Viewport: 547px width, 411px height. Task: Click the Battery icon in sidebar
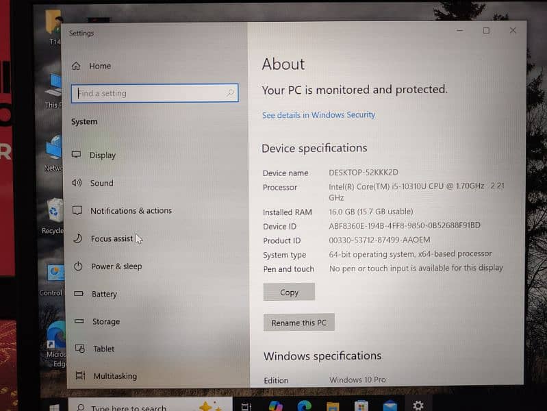79,294
